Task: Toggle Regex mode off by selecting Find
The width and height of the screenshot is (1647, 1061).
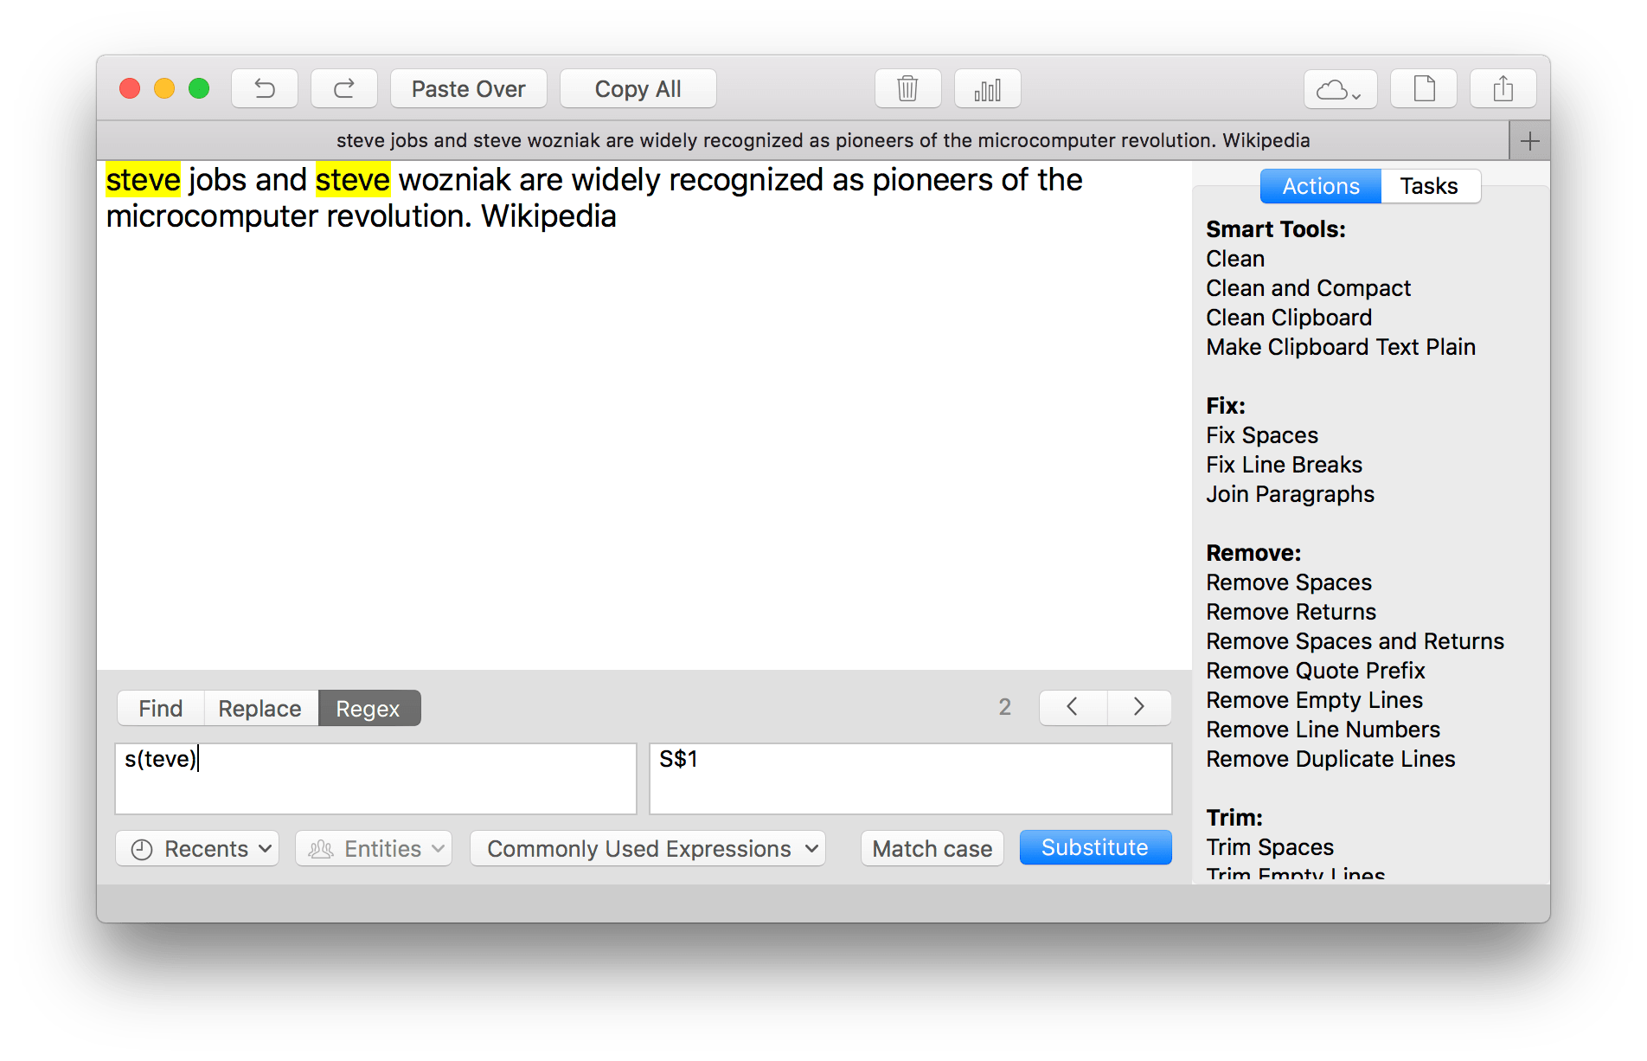Action: (x=159, y=708)
